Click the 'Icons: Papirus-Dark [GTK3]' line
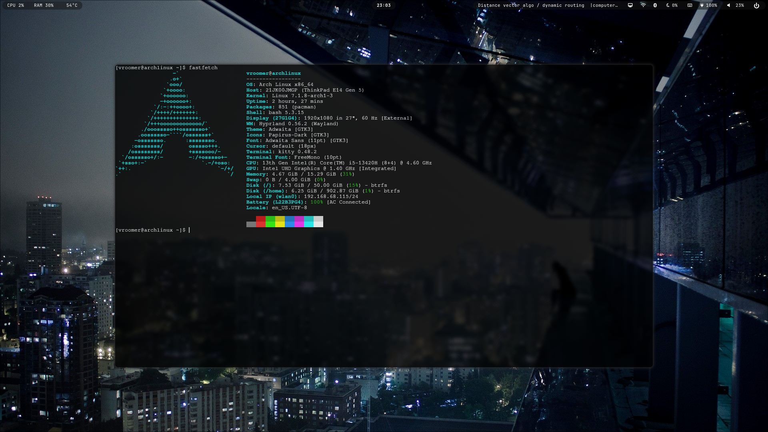Image resolution: width=768 pixels, height=432 pixels. [288, 135]
